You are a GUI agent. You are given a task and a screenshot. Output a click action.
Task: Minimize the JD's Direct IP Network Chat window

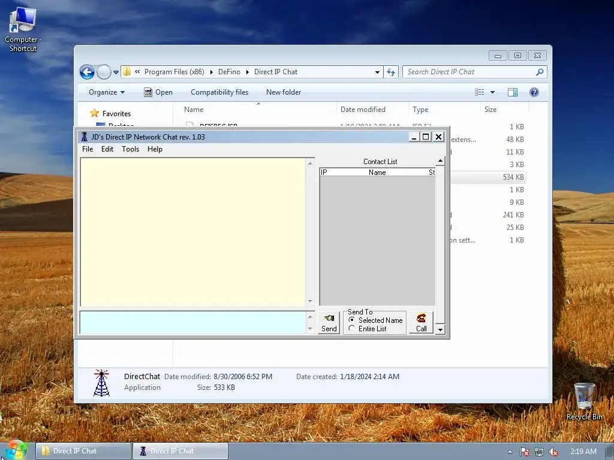[x=414, y=137]
